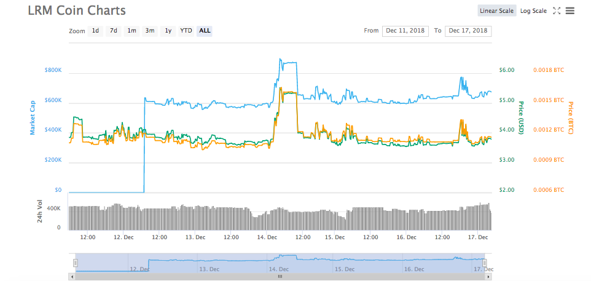Click the $200K market cap axis label

[x=53, y=160]
